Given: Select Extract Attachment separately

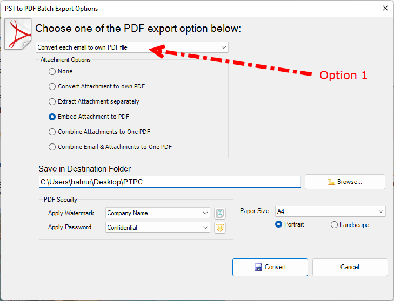Looking at the screenshot, I should pyautogui.click(x=52, y=101).
